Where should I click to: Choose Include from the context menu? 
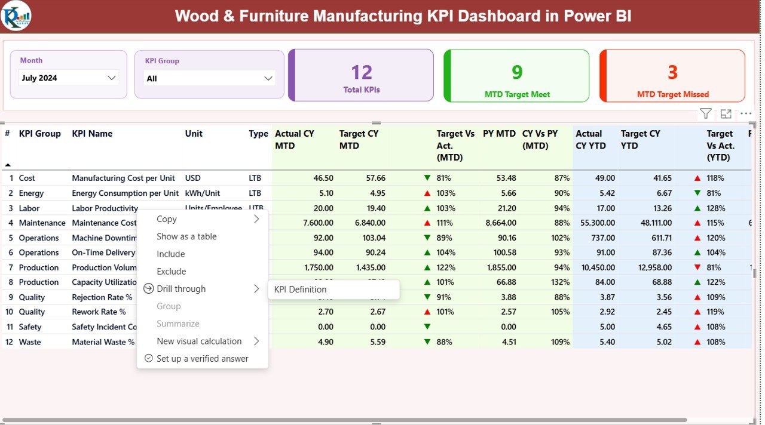[x=171, y=254]
